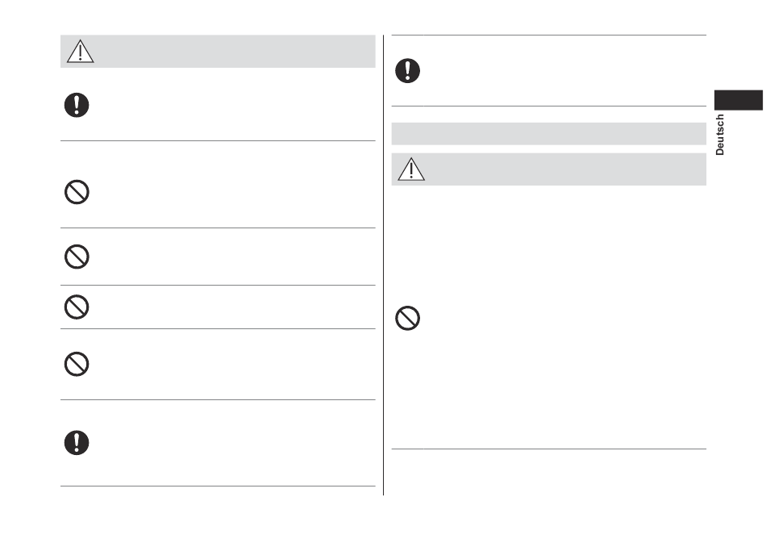Click the third prohibition symbol in the left column
This screenshot has width=766, height=547.
(x=77, y=307)
